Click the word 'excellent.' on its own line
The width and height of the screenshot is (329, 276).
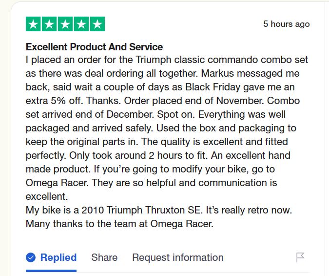(x=47, y=196)
